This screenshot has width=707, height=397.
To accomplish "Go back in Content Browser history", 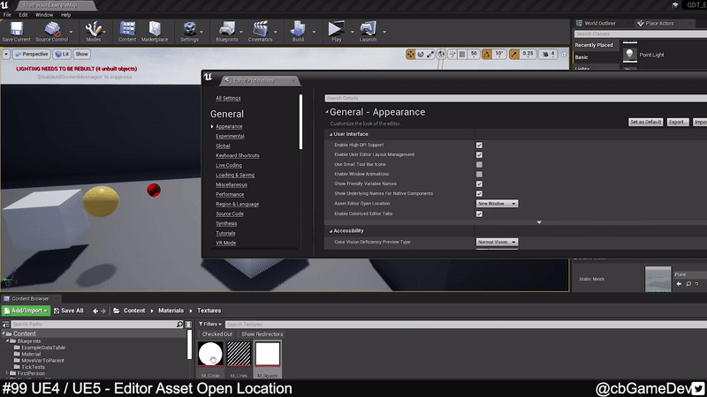I will click(x=95, y=311).
